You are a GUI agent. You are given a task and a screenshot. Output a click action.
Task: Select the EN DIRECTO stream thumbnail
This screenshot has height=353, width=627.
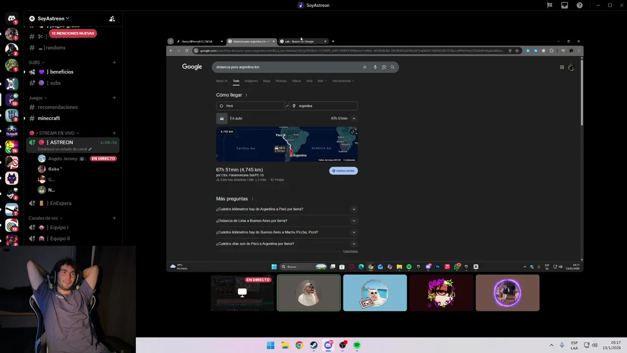242,293
